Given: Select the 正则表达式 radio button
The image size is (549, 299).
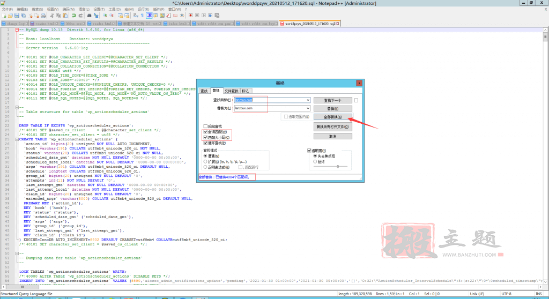Looking at the screenshot, I should click(205, 167).
